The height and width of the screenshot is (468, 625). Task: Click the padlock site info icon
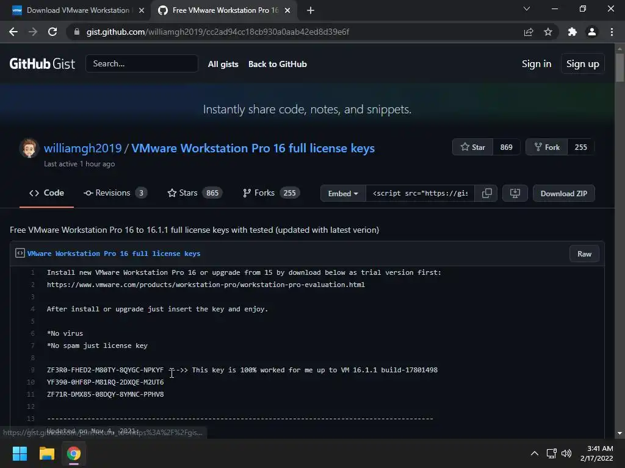76,32
